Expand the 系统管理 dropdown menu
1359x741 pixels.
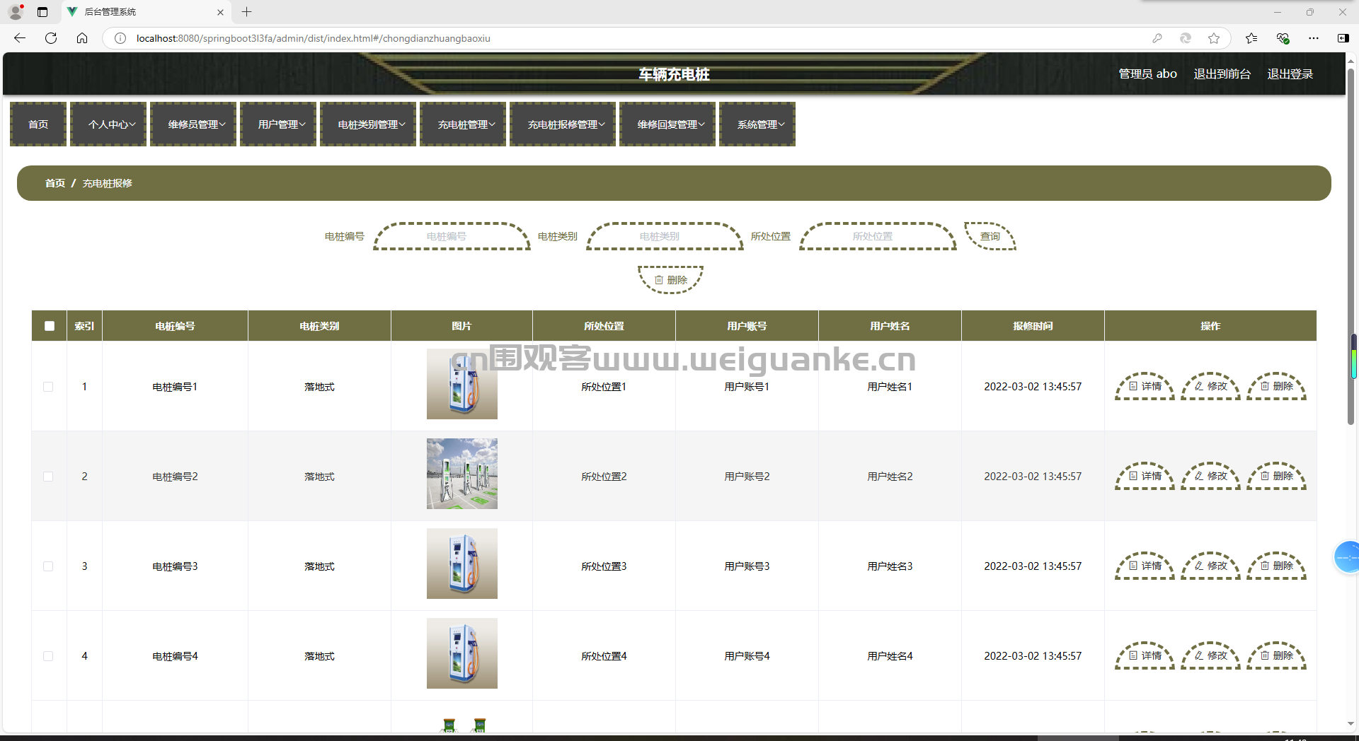[x=757, y=124]
